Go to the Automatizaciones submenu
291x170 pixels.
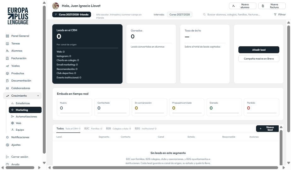click(x=25, y=116)
